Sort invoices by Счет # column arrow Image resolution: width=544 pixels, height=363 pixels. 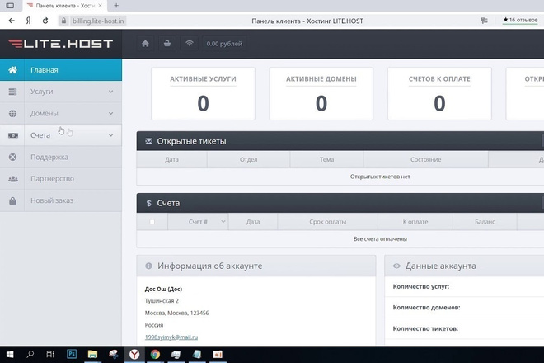point(223,222)
